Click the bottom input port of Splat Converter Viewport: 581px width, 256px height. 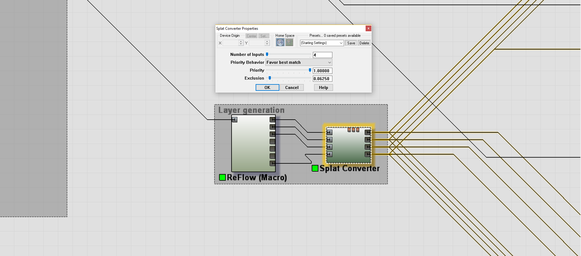click(x=330, y=154)
